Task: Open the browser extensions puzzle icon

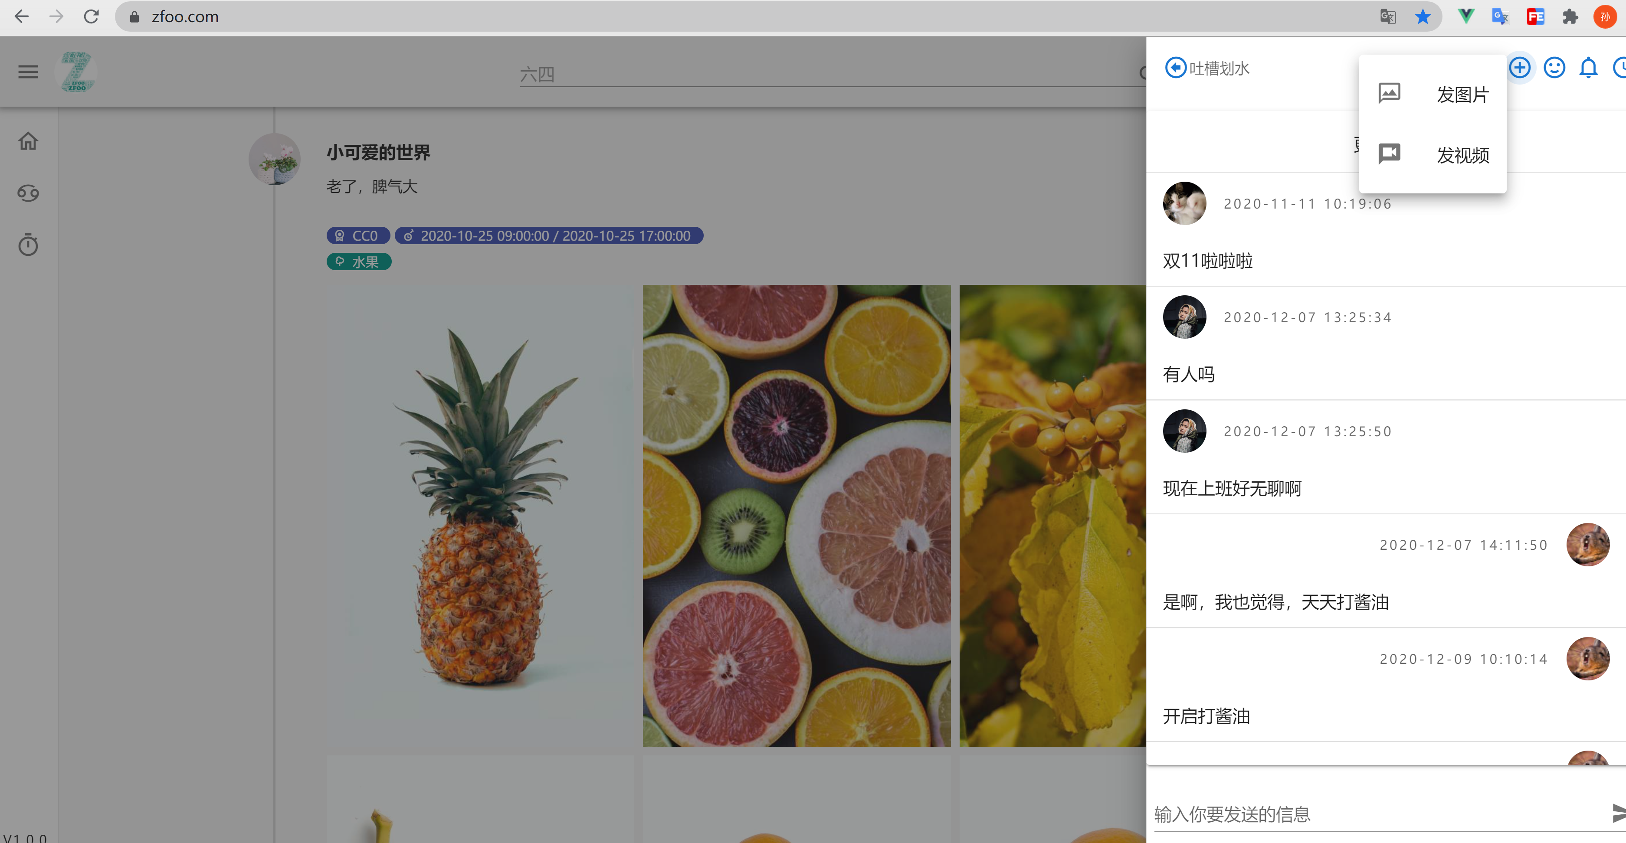Action: [1570, 17]
